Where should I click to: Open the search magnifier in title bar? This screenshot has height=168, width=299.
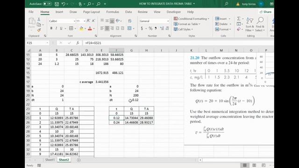226,4
